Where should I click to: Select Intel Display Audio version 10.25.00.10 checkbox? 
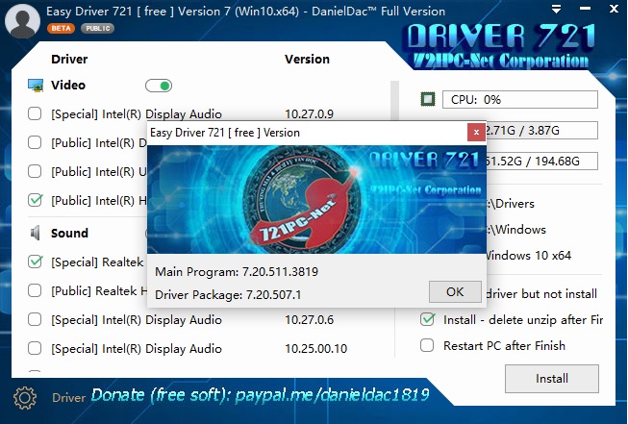[x=36, y=348]
